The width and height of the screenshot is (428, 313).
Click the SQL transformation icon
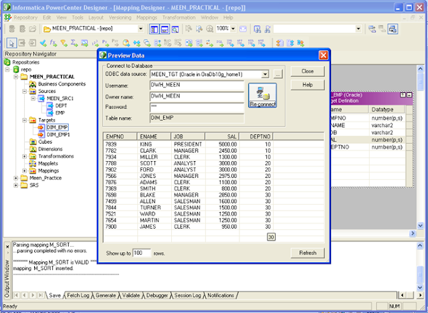click(x=220, y=43)
